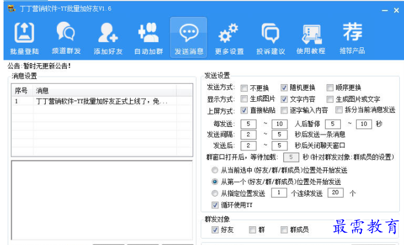Screen dimensions: 404x245
Task: Click the 发送后 minimum seconds field
Action: (x=248, y=146)
